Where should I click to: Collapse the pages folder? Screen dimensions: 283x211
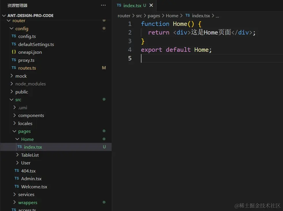tap(14, 131)
